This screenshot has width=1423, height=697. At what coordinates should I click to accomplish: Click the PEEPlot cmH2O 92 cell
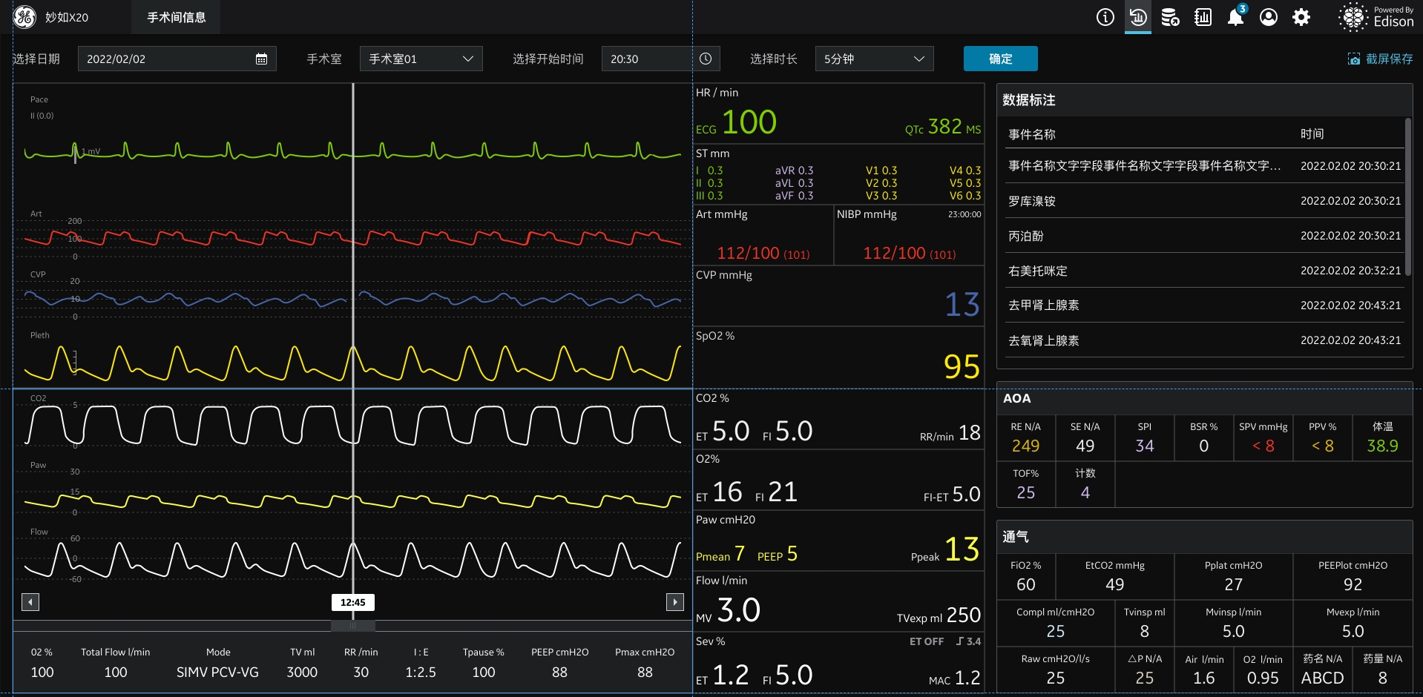1353,576
